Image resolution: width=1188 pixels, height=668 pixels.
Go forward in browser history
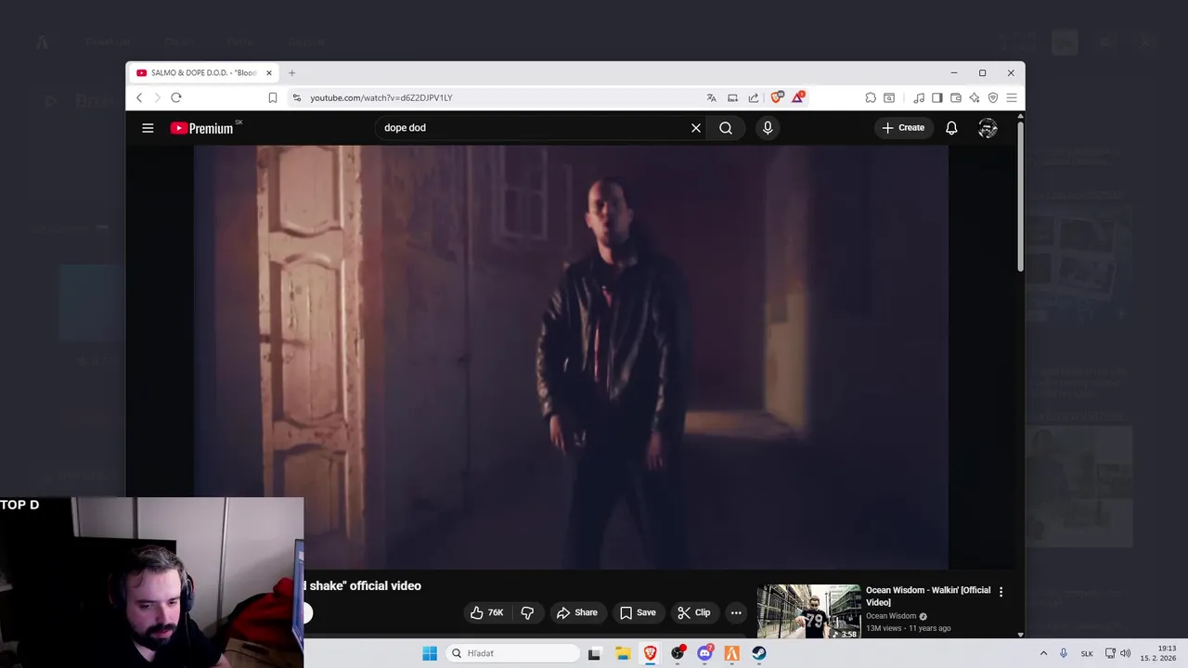157,97
